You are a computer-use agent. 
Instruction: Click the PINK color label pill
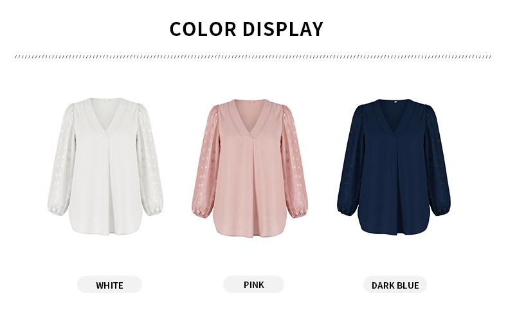tap(253, 285)
